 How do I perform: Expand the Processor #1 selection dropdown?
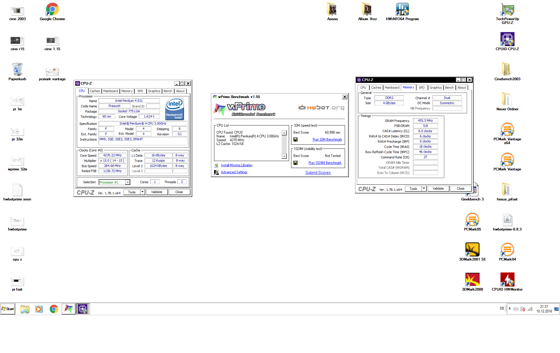127,182
